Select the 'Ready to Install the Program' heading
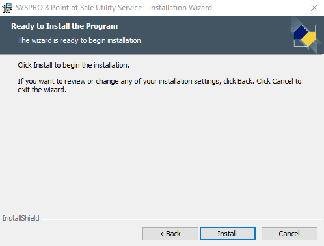324x246 pixels. coord(64,26)
